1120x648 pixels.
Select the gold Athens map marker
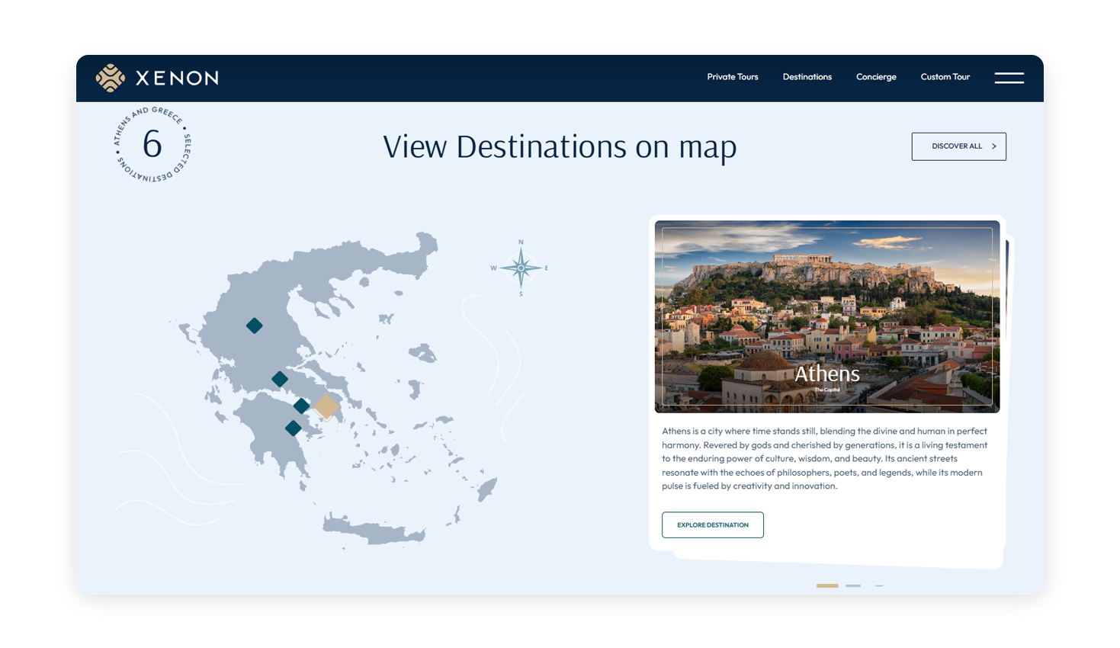pos(326,406)
